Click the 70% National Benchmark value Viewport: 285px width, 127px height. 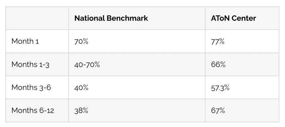pyautogui.click(x=81, y=41)
